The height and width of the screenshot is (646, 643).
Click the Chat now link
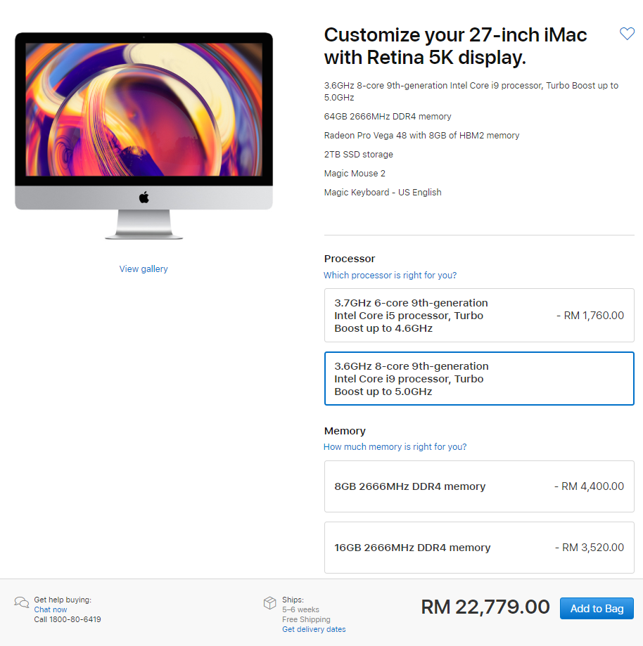click(51, 609)
